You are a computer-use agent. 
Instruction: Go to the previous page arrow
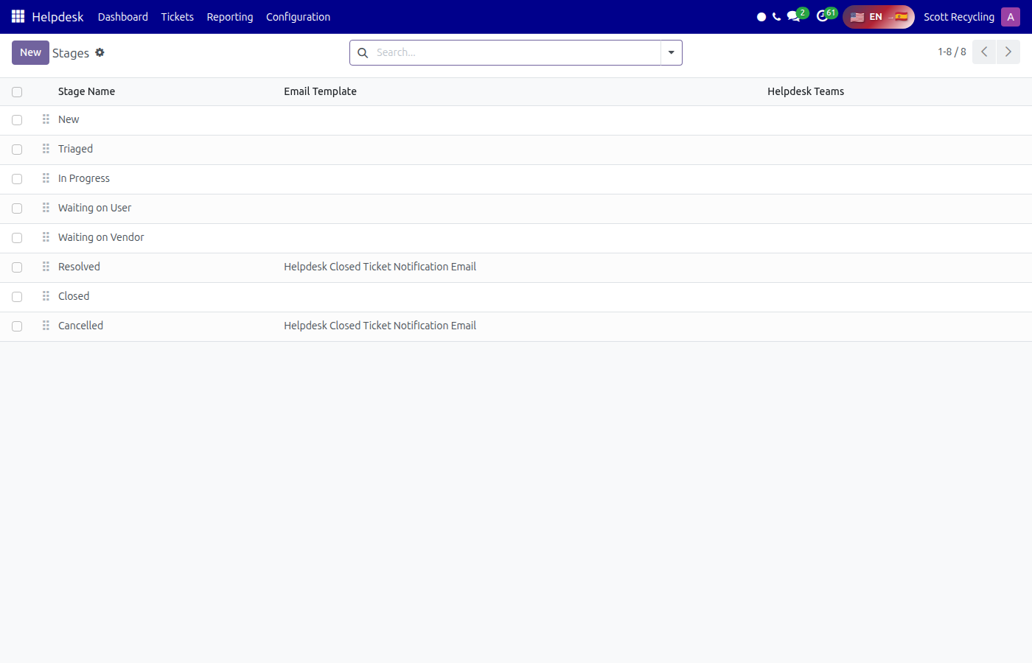[x=984, y=52]
